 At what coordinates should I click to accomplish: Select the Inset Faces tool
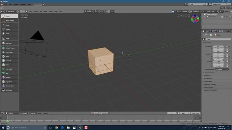tap(10, 52)
